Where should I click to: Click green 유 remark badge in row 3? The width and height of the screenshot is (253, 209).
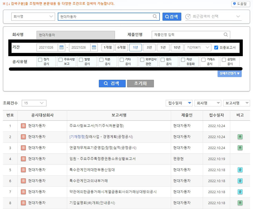point(240,148)
